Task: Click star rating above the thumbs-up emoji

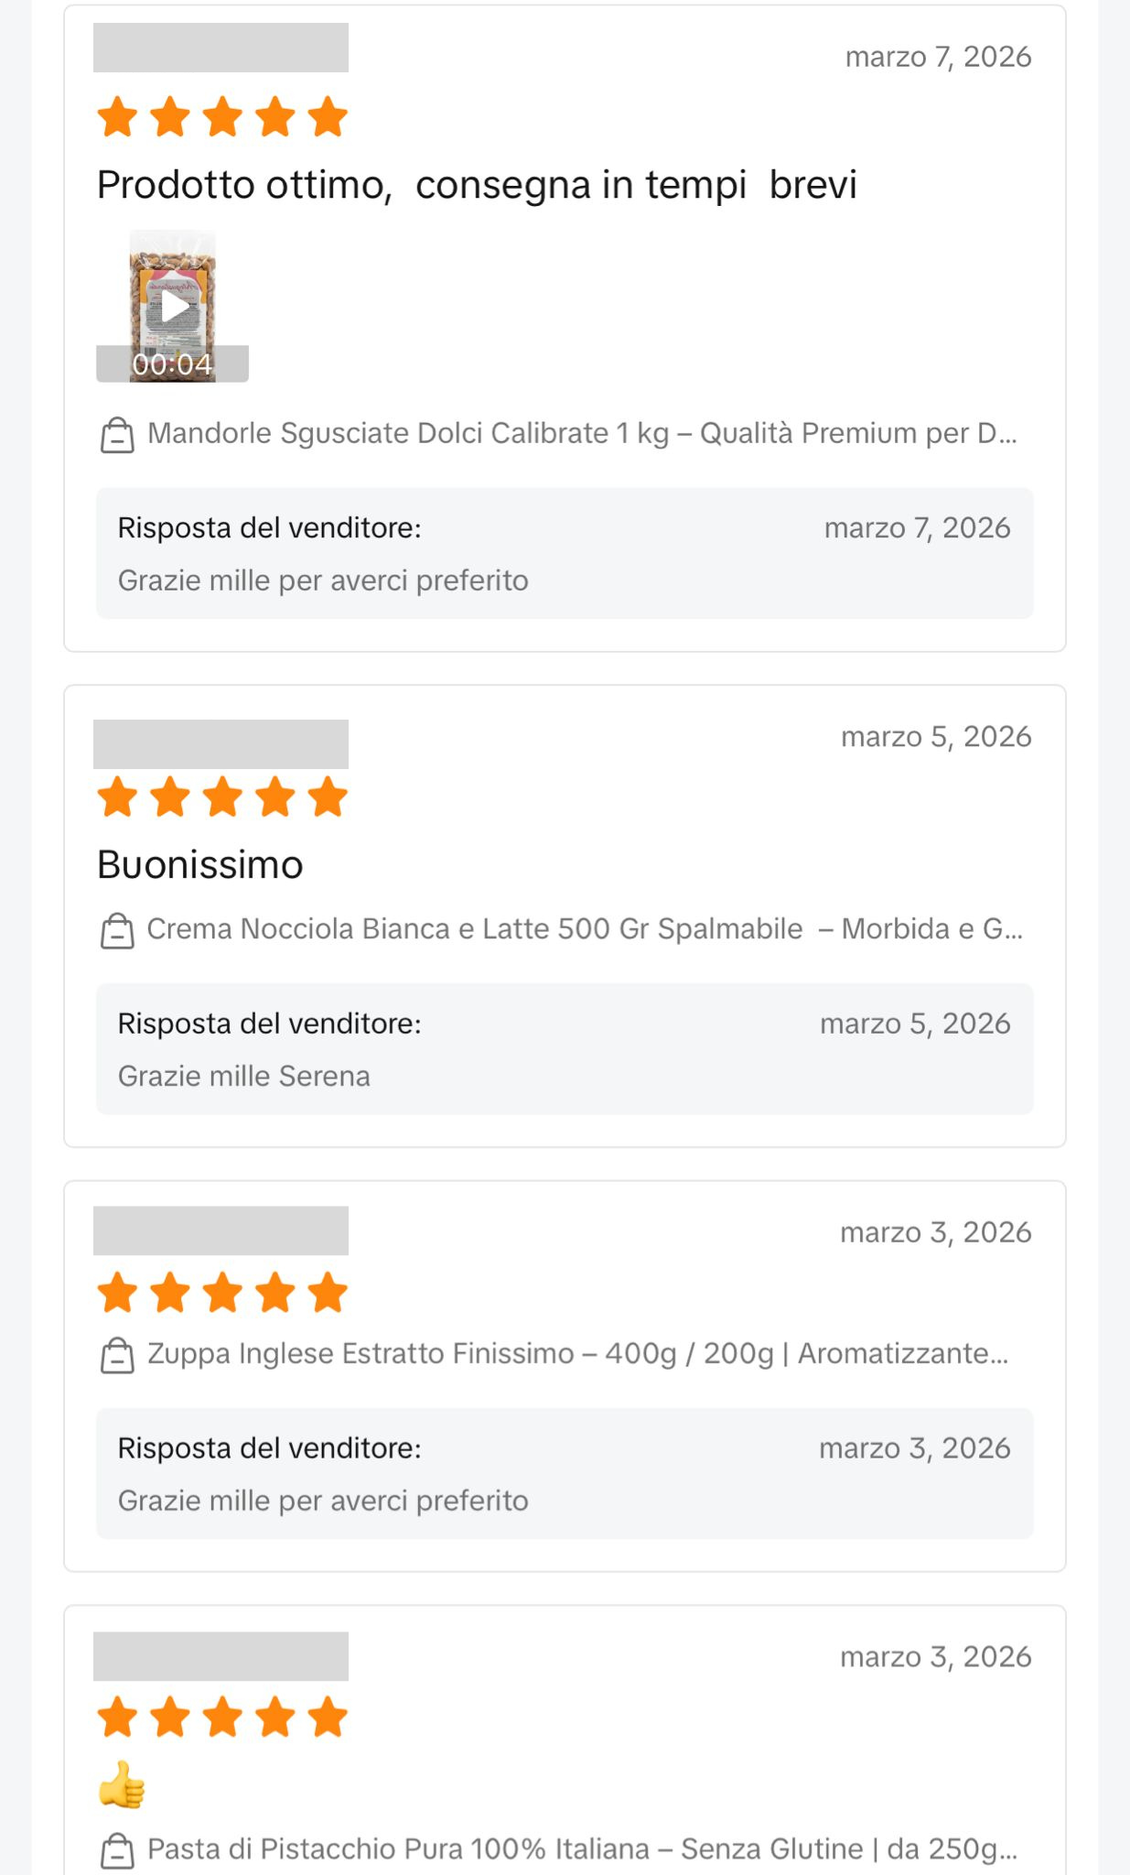Action: (222, 1718)
